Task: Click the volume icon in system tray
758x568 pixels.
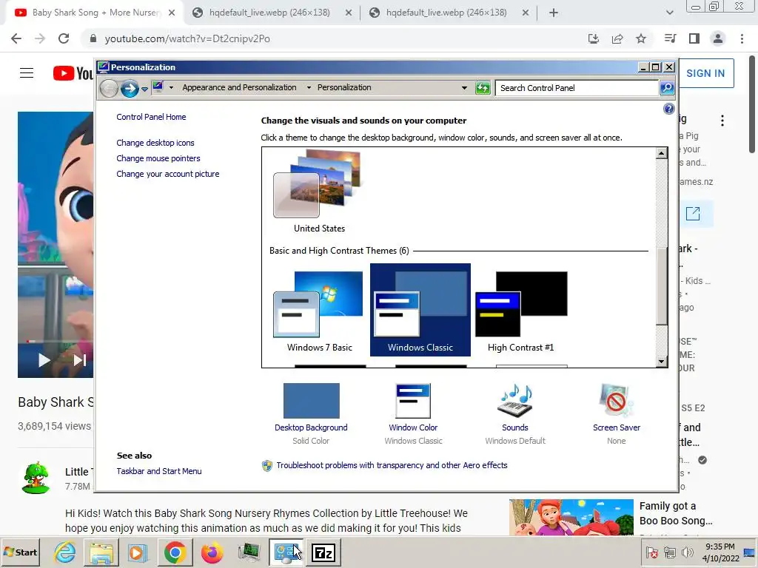Action: [x=686, y=552]
